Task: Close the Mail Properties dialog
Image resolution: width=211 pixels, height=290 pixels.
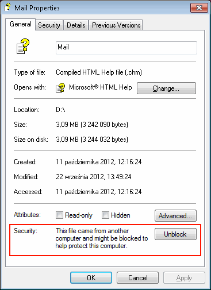Action: coord(199,7)
